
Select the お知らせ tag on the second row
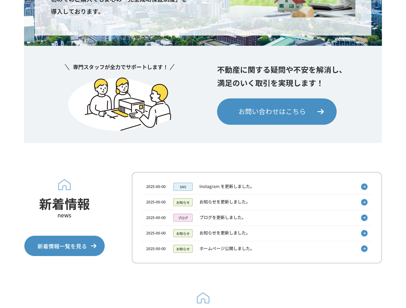pos(183,202)
